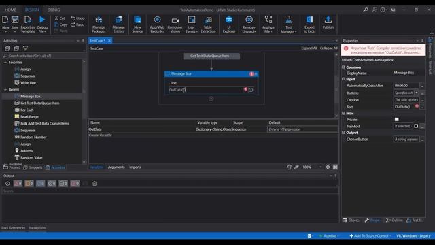This screenshot has width=435, height=245.
Task: Collapse the Common section in Properties
Action: 343,67
